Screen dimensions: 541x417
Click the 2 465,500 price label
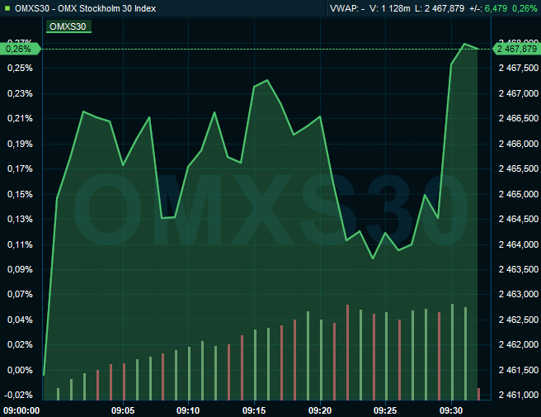(x=519, y=169)
